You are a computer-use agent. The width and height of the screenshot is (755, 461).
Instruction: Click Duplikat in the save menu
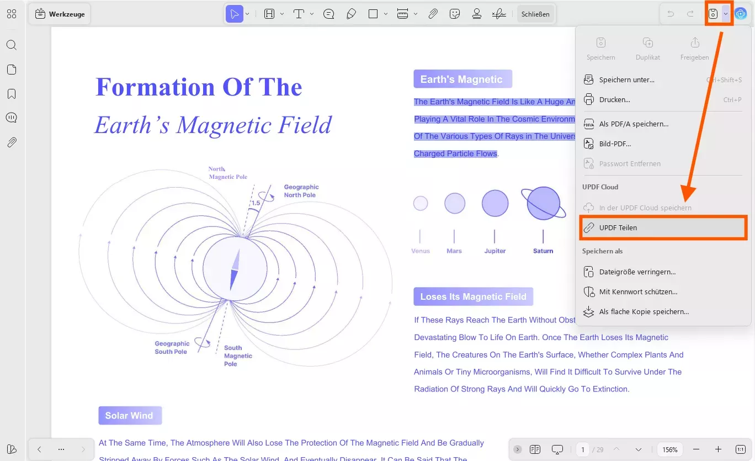click(648, 49)
